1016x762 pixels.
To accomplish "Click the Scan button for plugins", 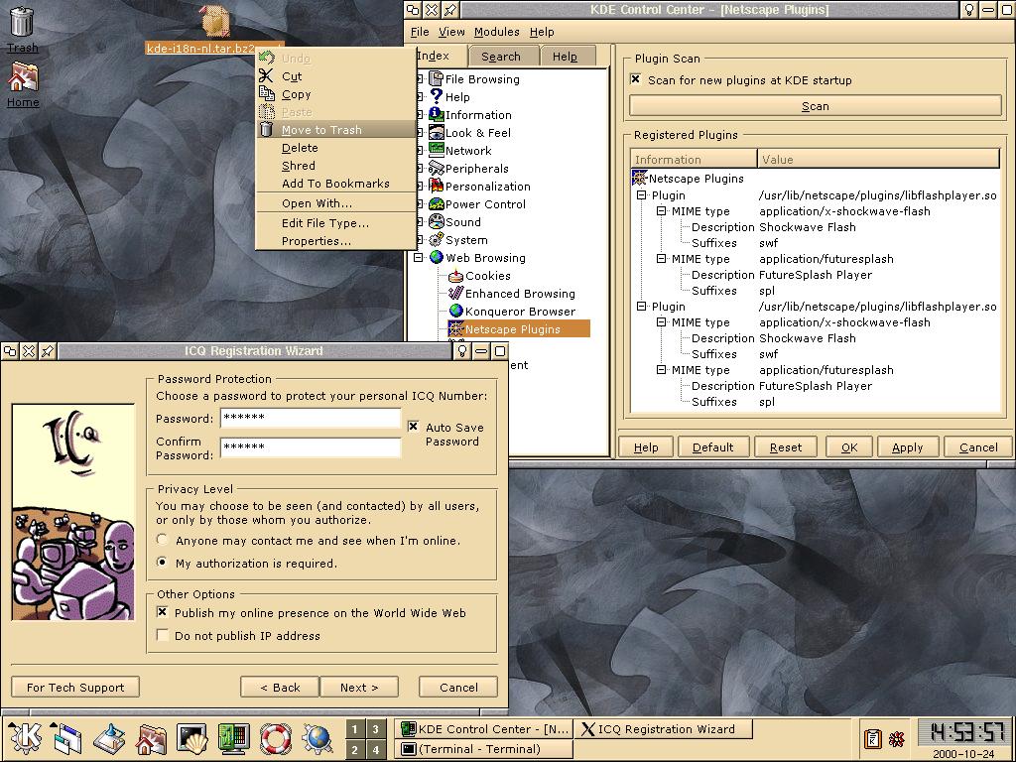I will coord(816,106).
